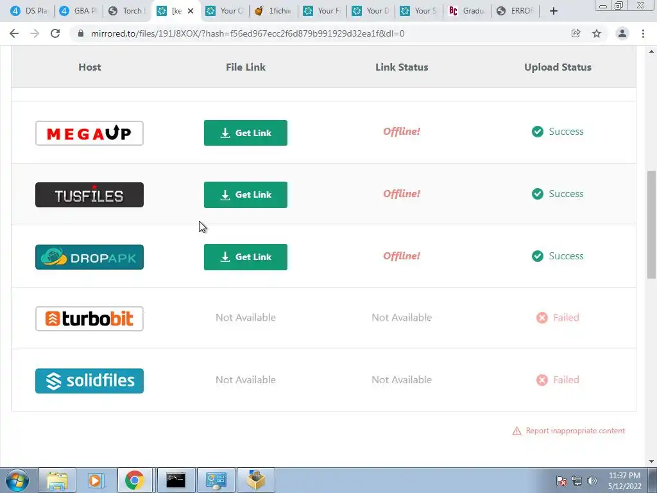The height and width of the screenshot is (493, 657).
Task: Click scrollbar up arrow
Action: pos(651,51)
